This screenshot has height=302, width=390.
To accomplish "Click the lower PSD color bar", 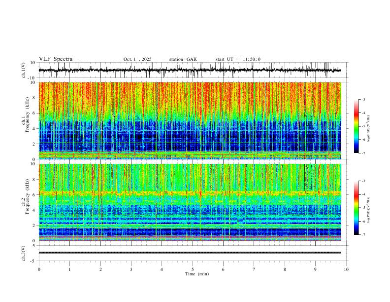I will coord(356,208).
